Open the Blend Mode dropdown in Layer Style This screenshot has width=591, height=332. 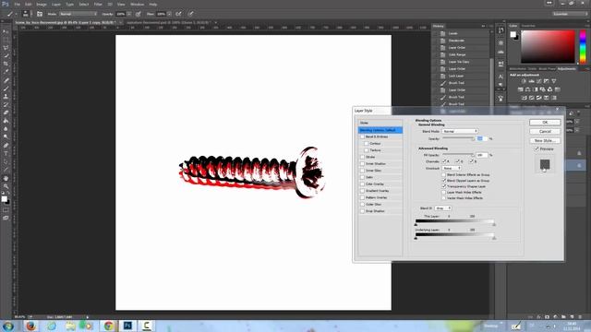[460, 131]
